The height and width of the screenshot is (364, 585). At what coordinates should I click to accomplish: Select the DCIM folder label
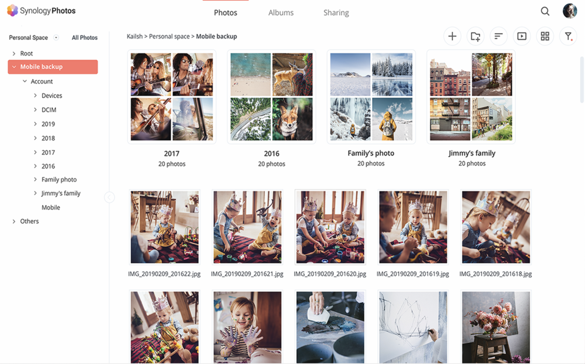click(49, 110)
